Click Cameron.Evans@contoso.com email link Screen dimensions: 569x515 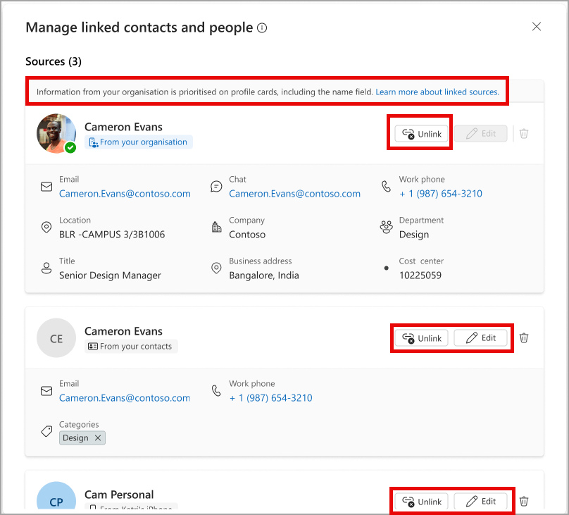(125, 193)
